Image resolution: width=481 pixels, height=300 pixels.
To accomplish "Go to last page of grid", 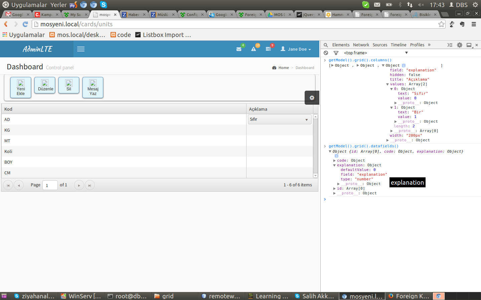I will point(90,185).
